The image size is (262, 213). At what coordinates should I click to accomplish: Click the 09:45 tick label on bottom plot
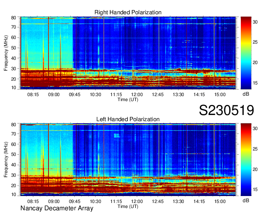pyautogui.click(x=74, y=201)
